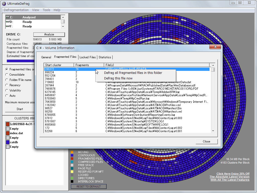Select the SYSTEM.LOG1 file row
257x193 pixels.
127,121
